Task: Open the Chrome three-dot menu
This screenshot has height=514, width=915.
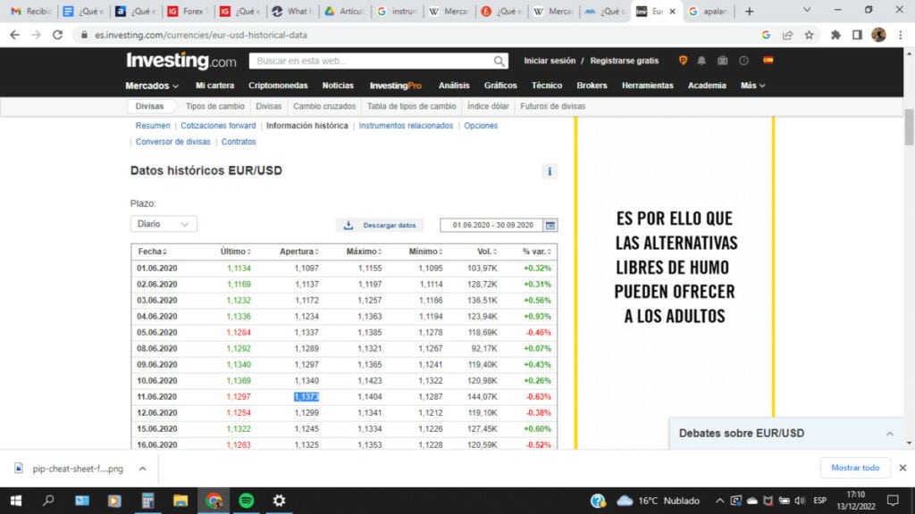Action: point(901,35)
